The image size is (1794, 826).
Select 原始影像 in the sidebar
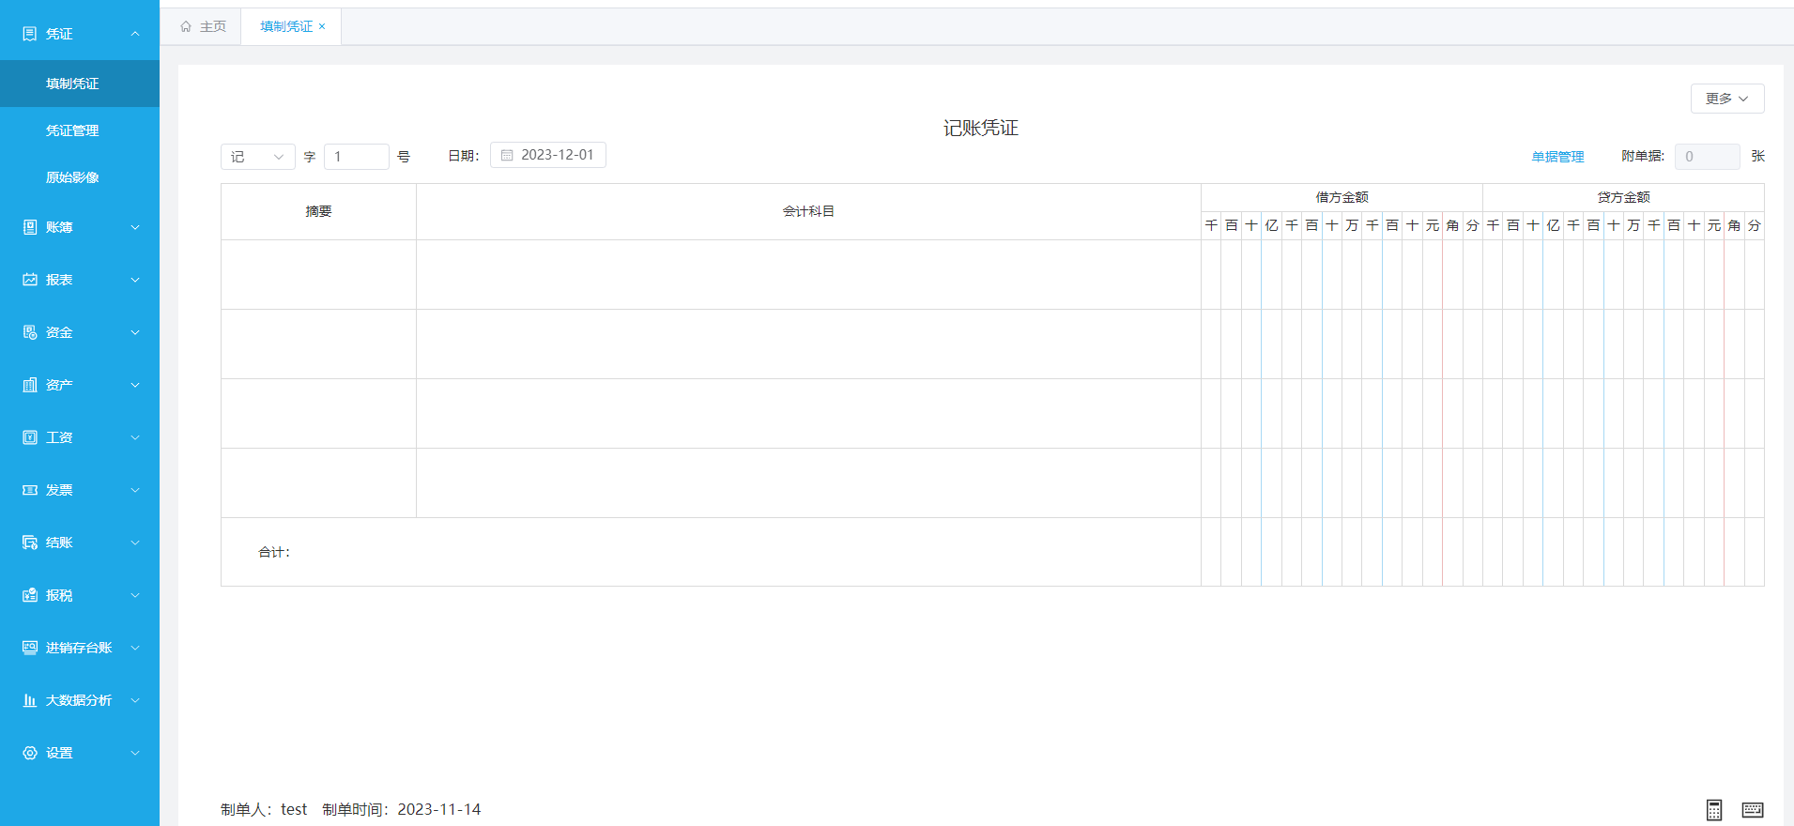80,177
